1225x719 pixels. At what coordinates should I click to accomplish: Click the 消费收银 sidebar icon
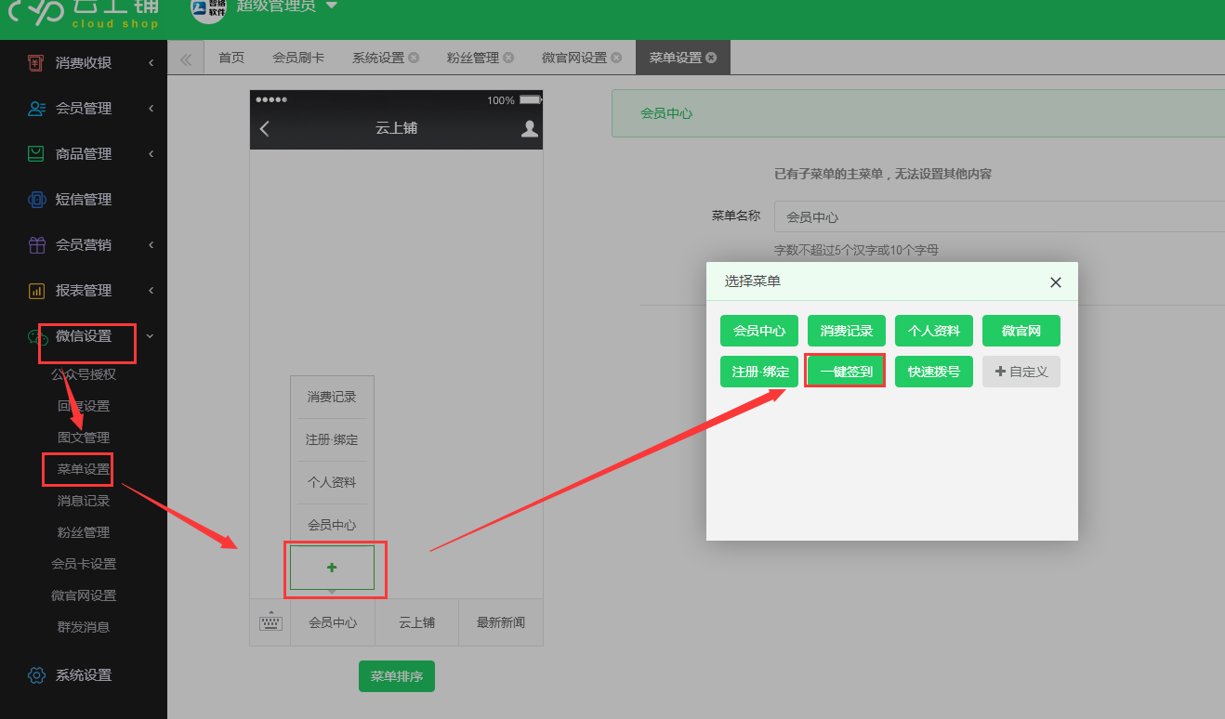[36, 62]
